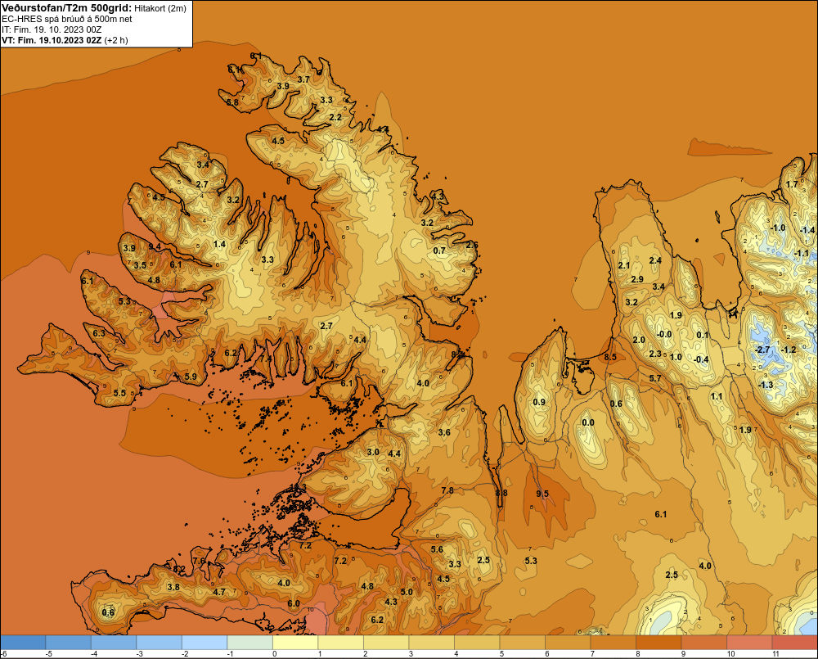
Task: Click the 5.6 temperature label
Action: pos(437,549)
